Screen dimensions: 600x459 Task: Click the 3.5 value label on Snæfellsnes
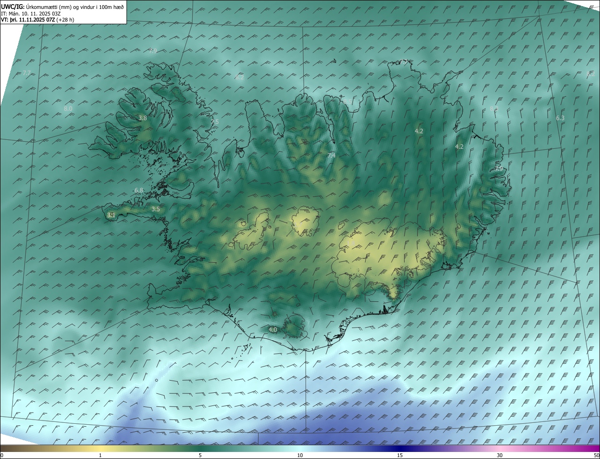coord(156,209)
